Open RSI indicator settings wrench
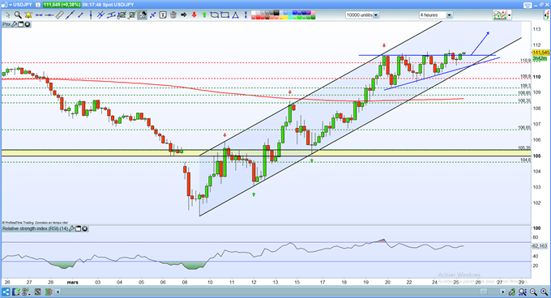The height and width of the screenshot is (298, 551). point(71,229)
